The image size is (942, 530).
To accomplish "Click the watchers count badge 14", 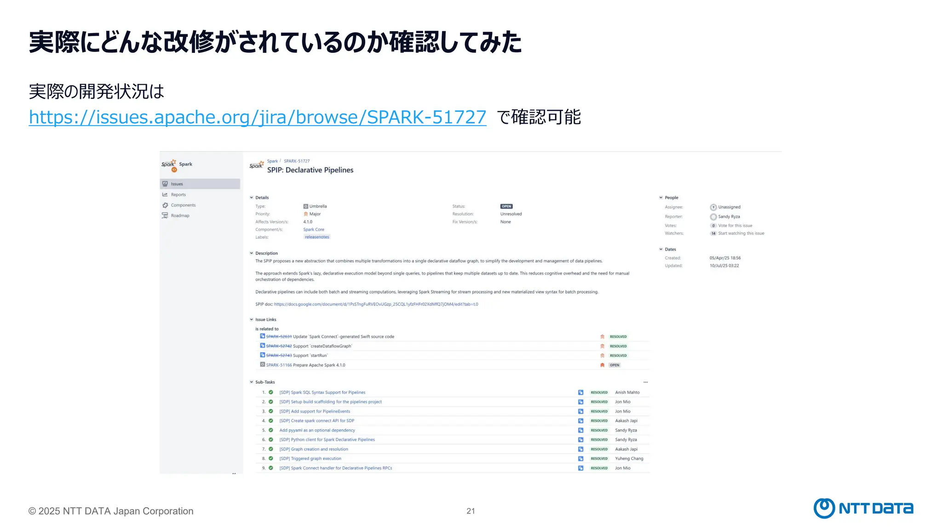I will (x=713, y=233).
